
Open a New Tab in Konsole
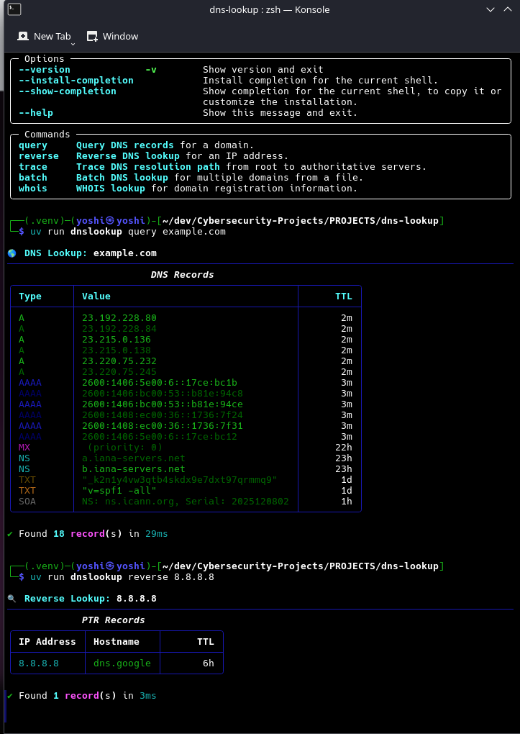tap(45, 36)
